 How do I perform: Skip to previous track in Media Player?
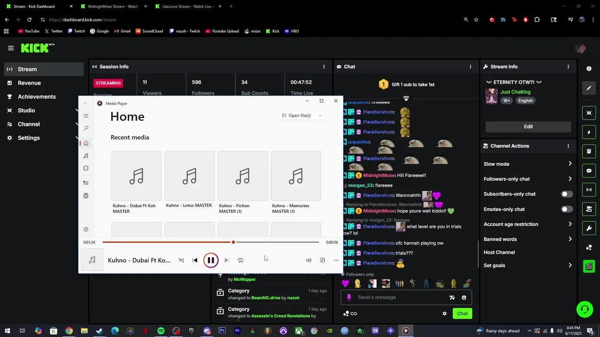(x=195, y=260)
